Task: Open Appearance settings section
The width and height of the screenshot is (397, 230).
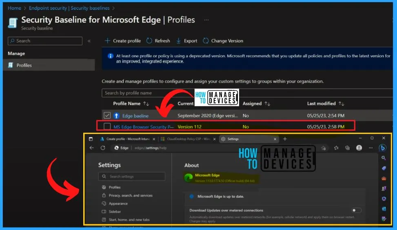Action: click(118, 204)
